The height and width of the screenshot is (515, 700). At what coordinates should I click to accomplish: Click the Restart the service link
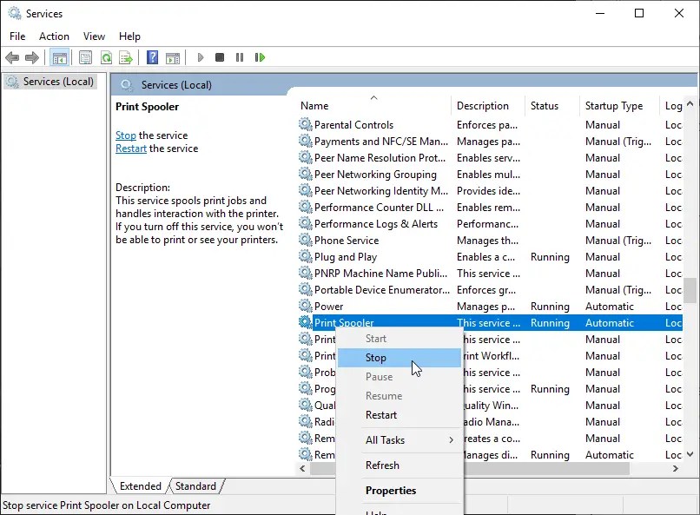(131, 149)
